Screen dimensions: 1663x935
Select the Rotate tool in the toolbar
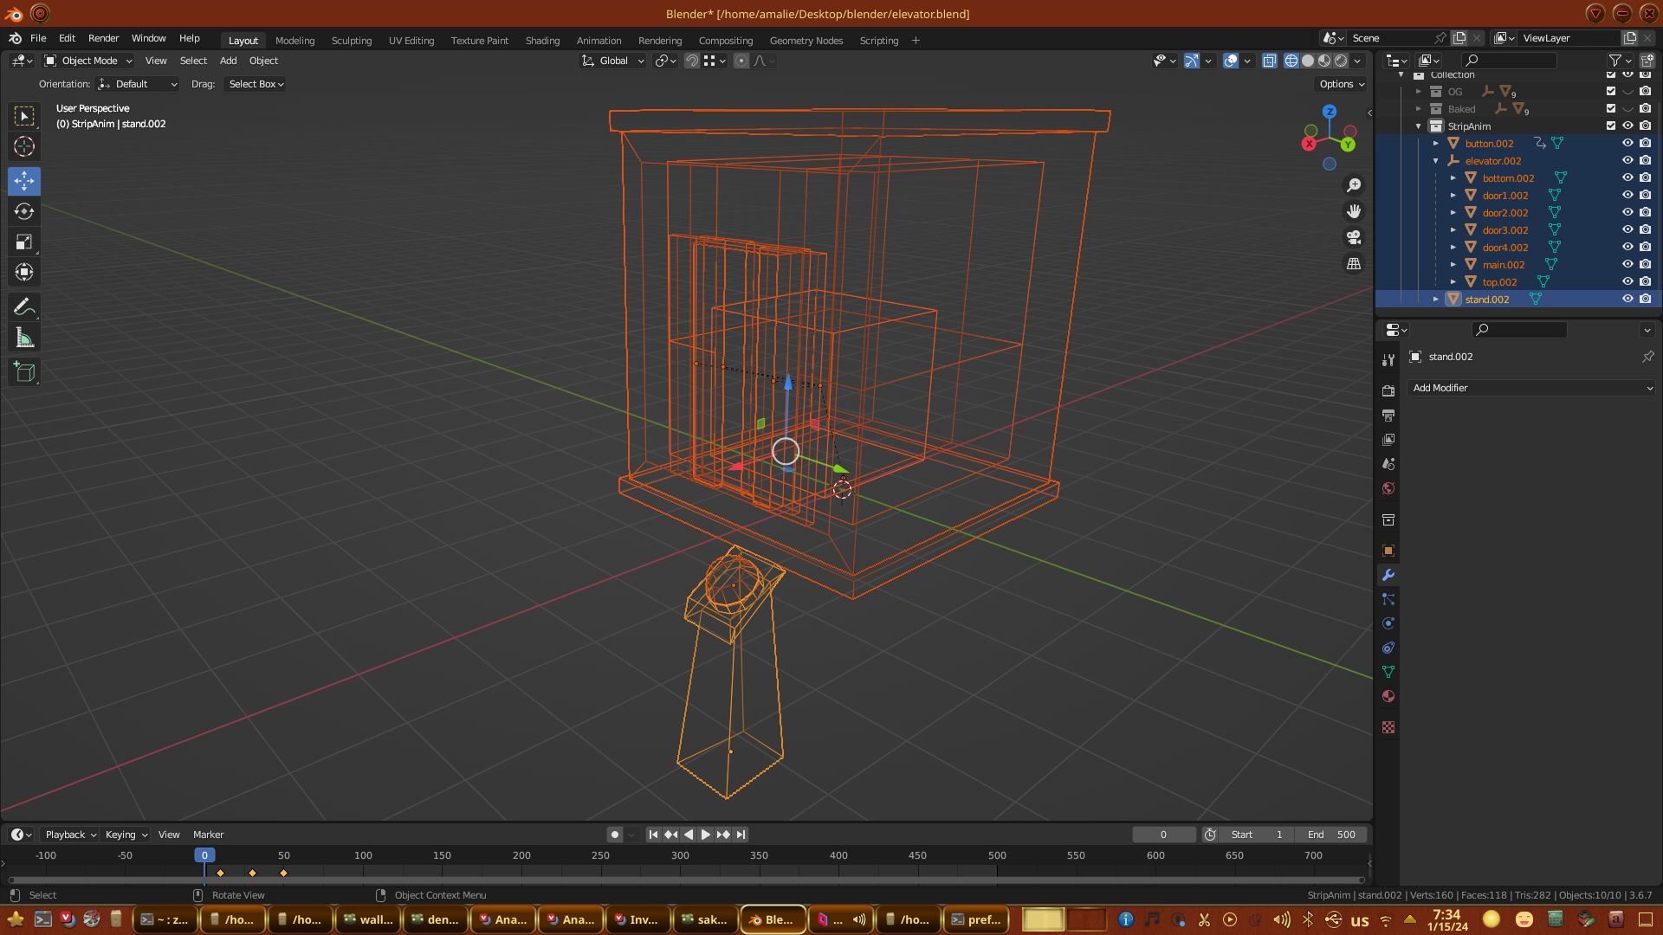[x=24, y=211]
